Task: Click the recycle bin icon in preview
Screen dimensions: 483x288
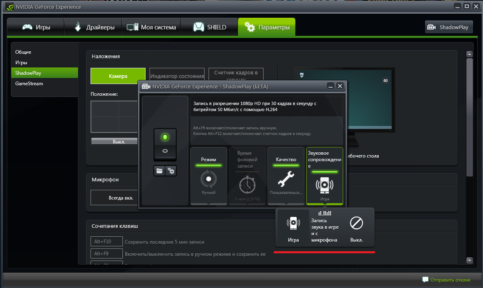Action: 302,75
